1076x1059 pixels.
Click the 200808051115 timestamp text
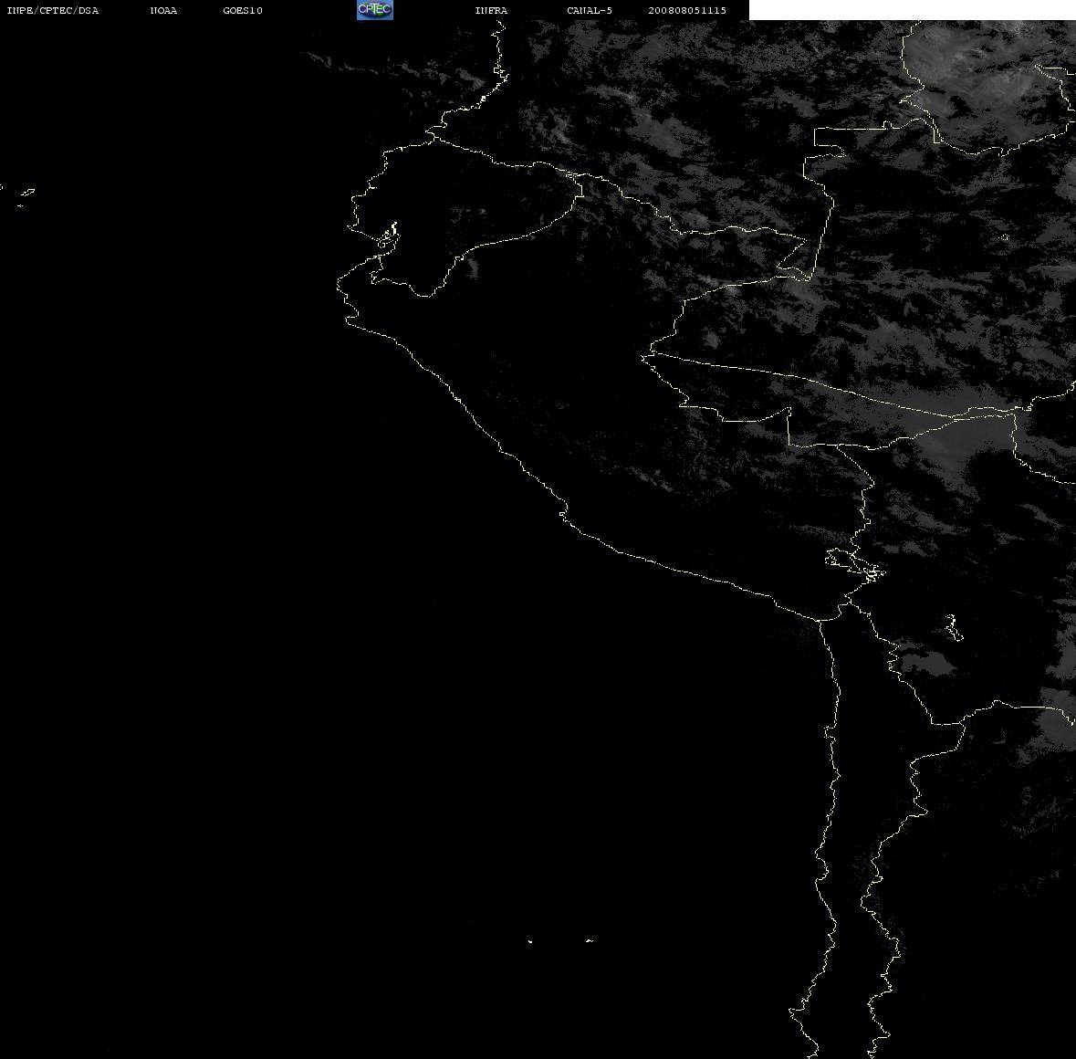point(687,10)
